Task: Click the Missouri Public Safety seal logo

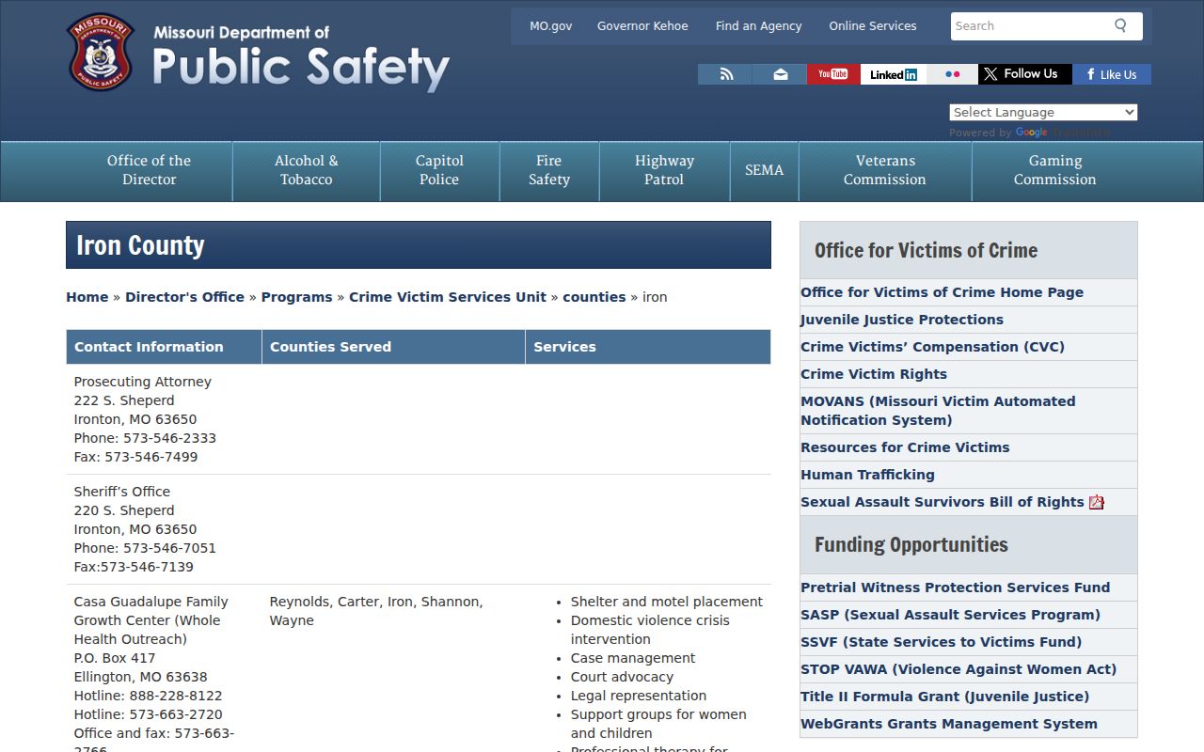Action: 101,52
